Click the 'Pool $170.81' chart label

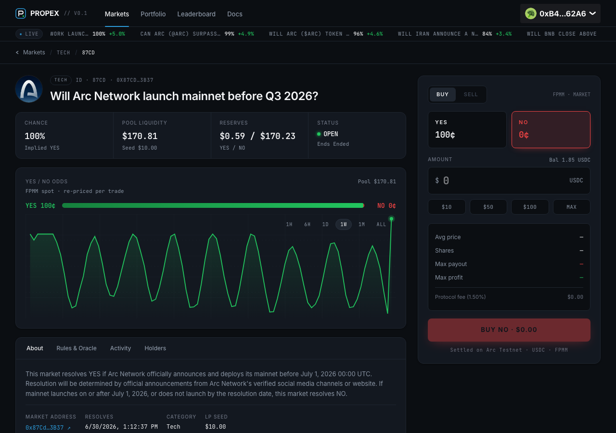point(377,182)
